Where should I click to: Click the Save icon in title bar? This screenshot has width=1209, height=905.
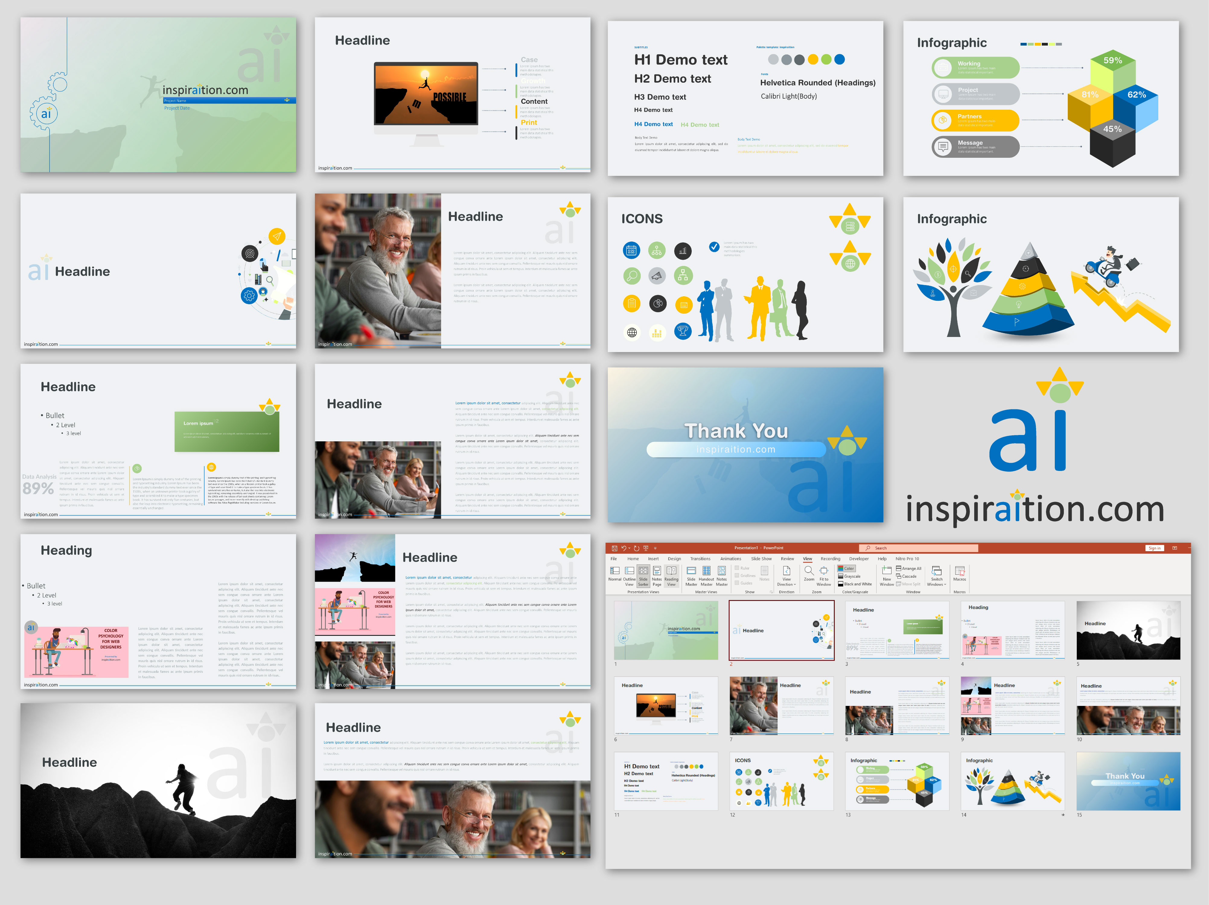pyautogui.click(x=614, y=548)
